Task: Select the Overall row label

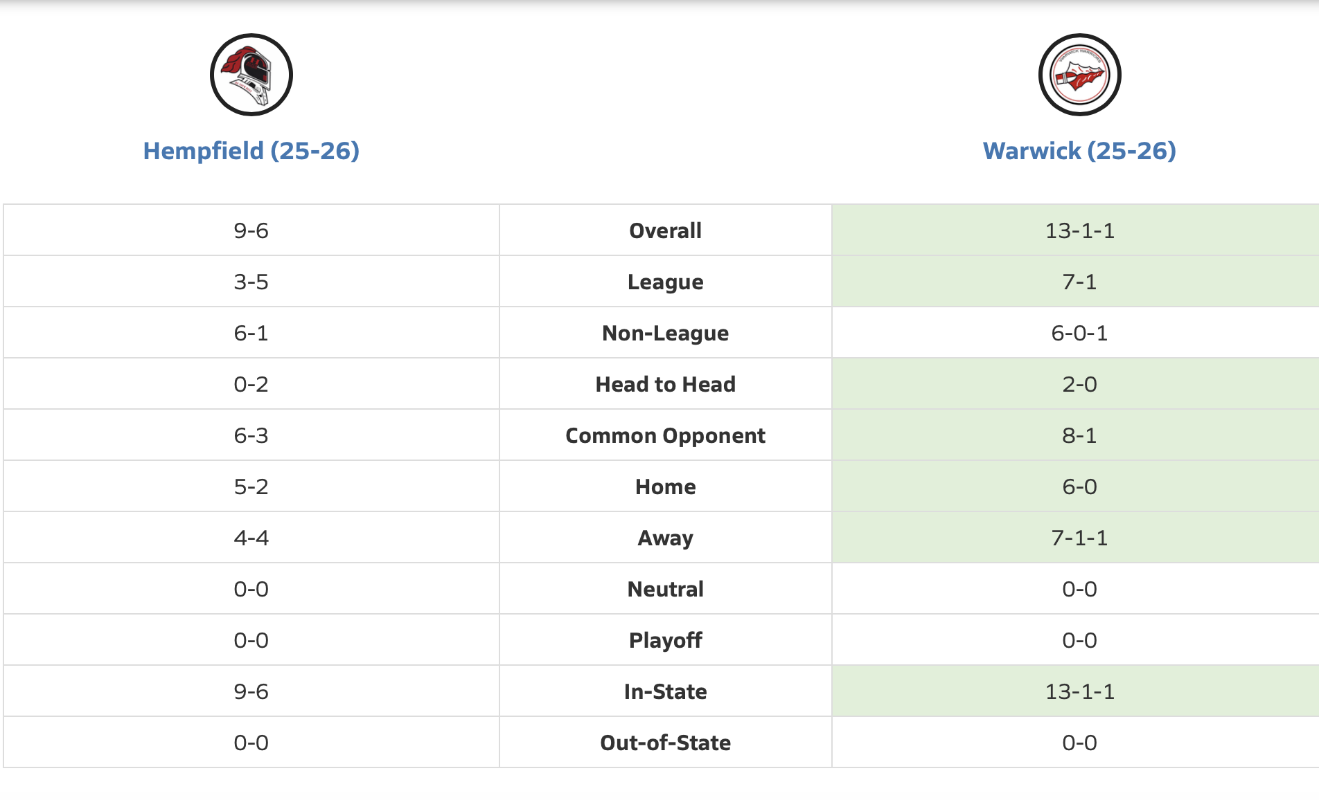Action: (x=665, y=230)
